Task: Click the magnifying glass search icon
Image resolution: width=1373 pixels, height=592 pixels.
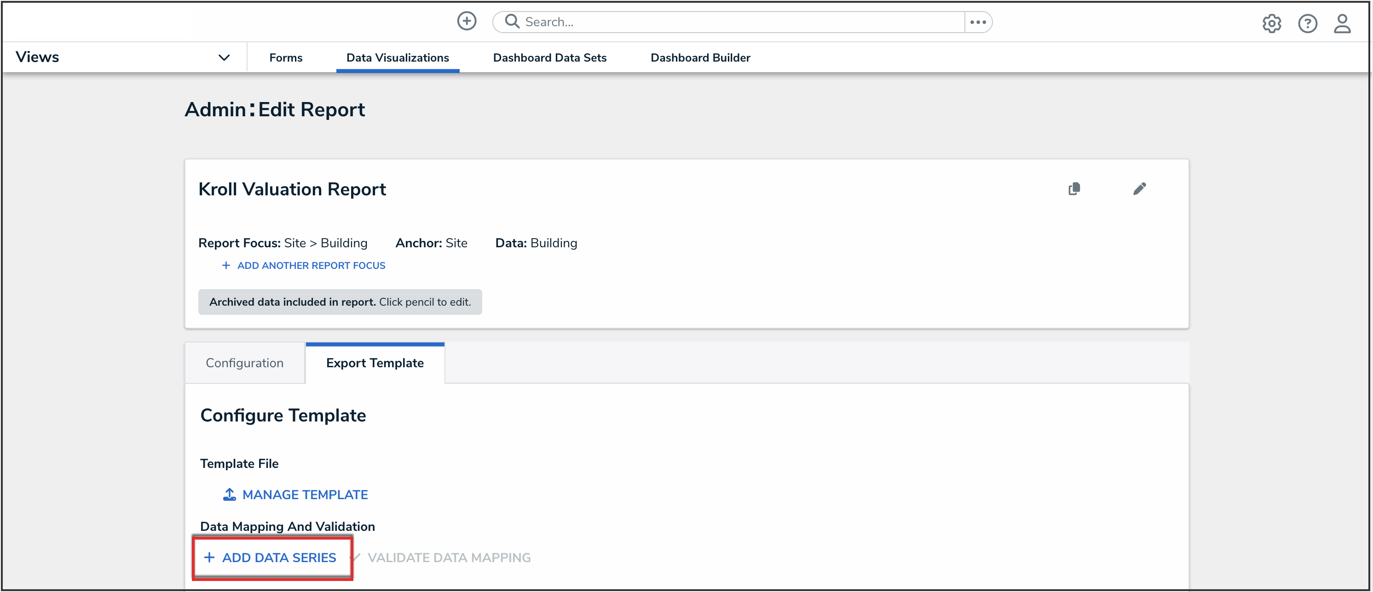Action: [512, 21]
